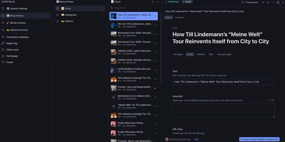Image resolution: width=285 pixels, height=142 pixels.
Task: Click Homepage house icon
Action: tap(3, 56)
